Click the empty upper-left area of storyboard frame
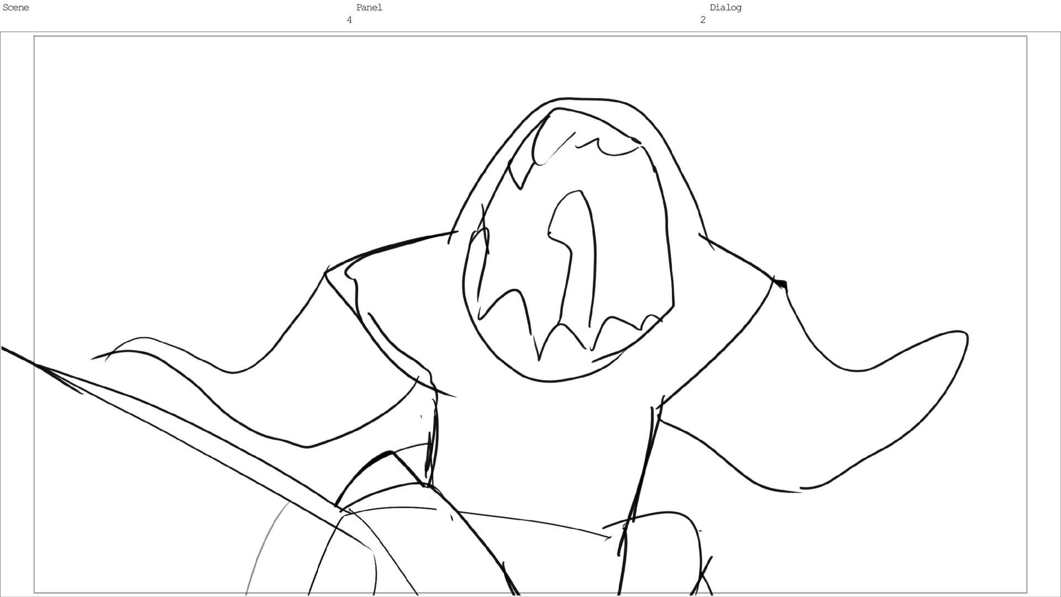 coord(166,138)
